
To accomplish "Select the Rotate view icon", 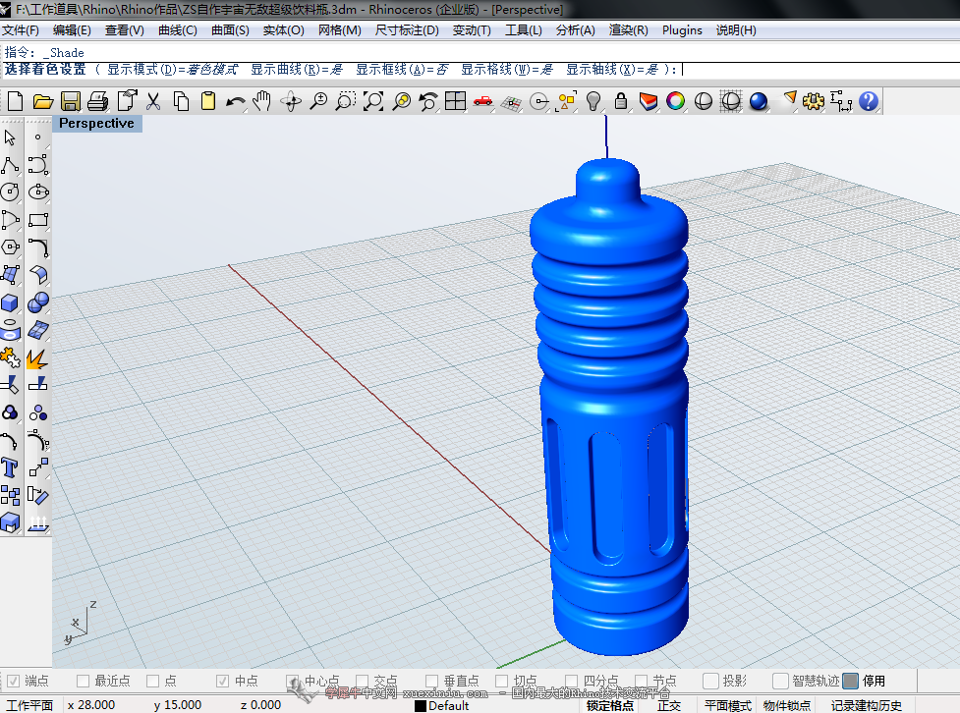I will [x=291, y=101].
